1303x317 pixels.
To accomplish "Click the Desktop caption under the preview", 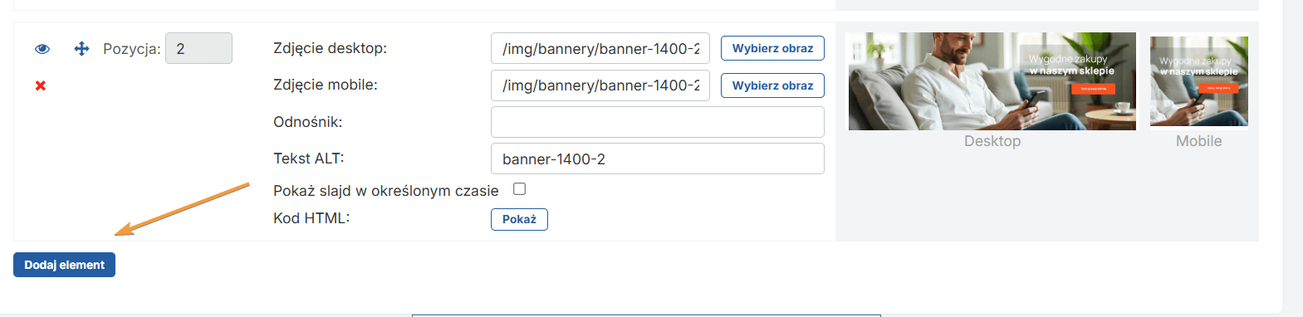I will point(992,141).
